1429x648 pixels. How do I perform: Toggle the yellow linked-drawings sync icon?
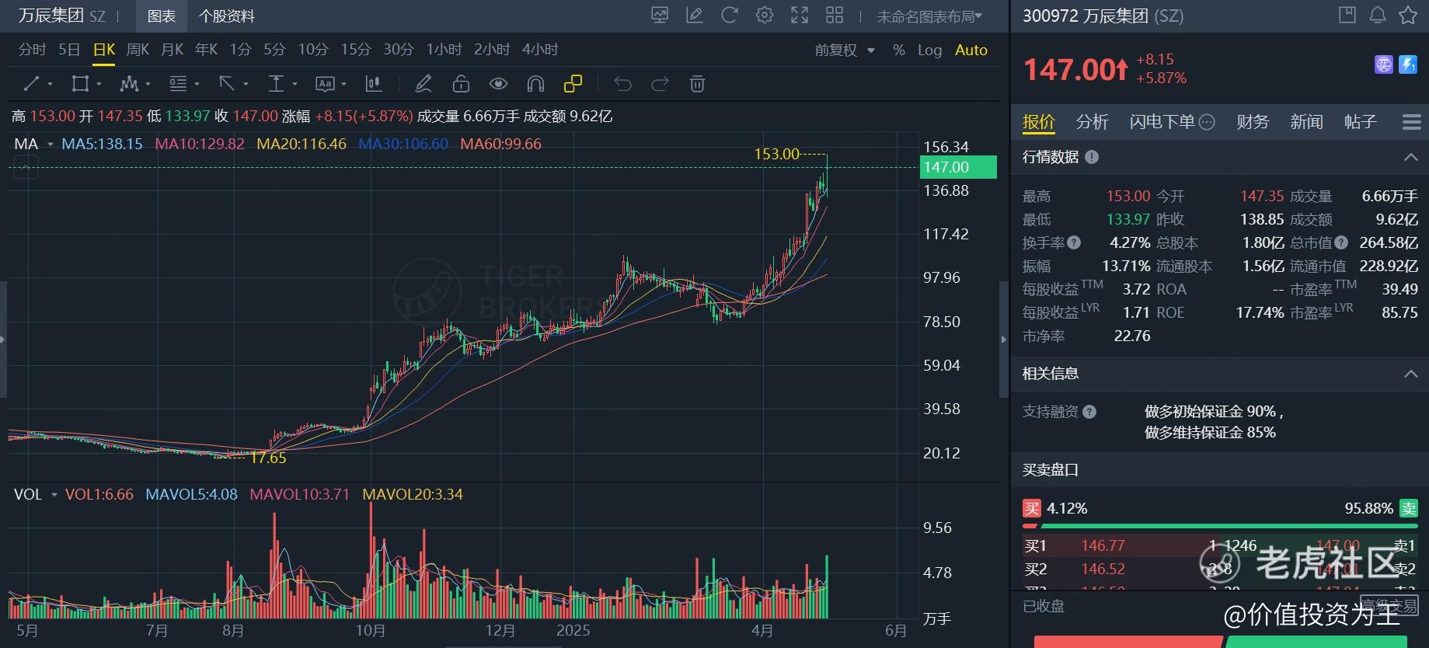(573, 84)
